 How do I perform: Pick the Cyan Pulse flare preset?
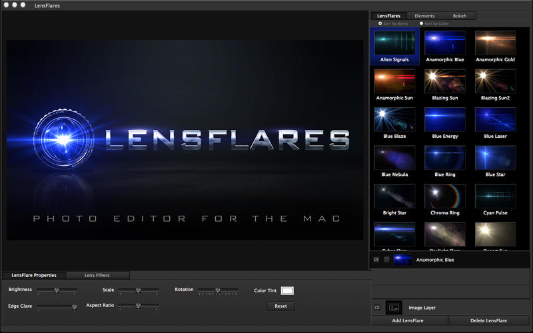[495, 196]
